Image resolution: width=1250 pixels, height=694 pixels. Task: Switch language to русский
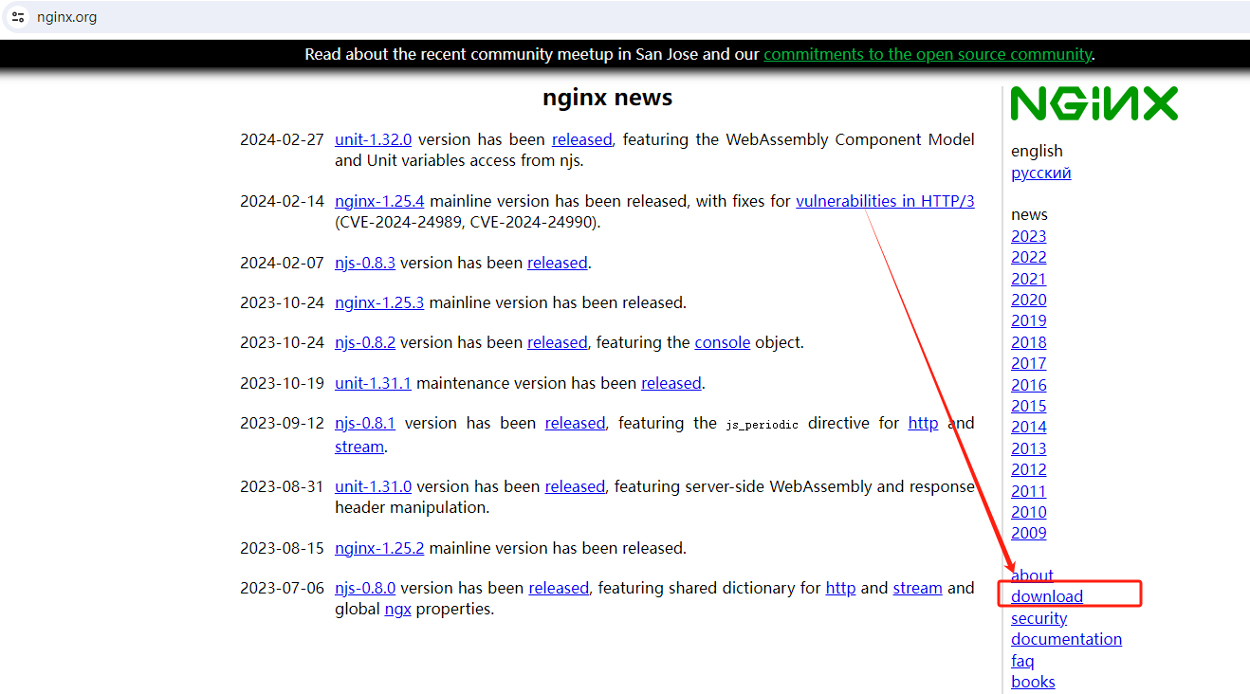1040,173
